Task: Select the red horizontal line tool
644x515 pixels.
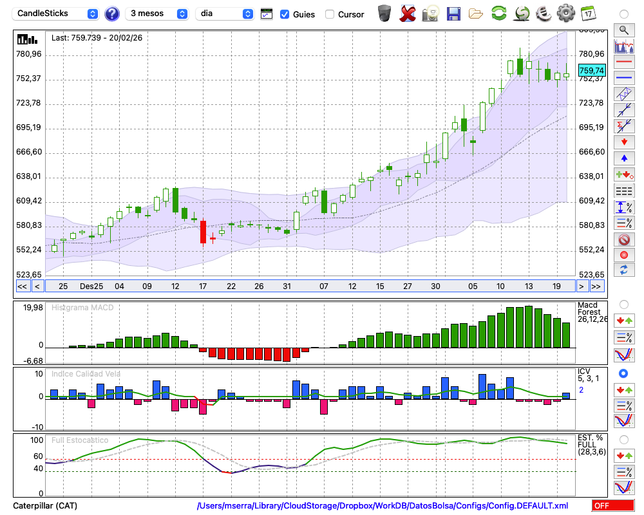Action: [623, 62]
